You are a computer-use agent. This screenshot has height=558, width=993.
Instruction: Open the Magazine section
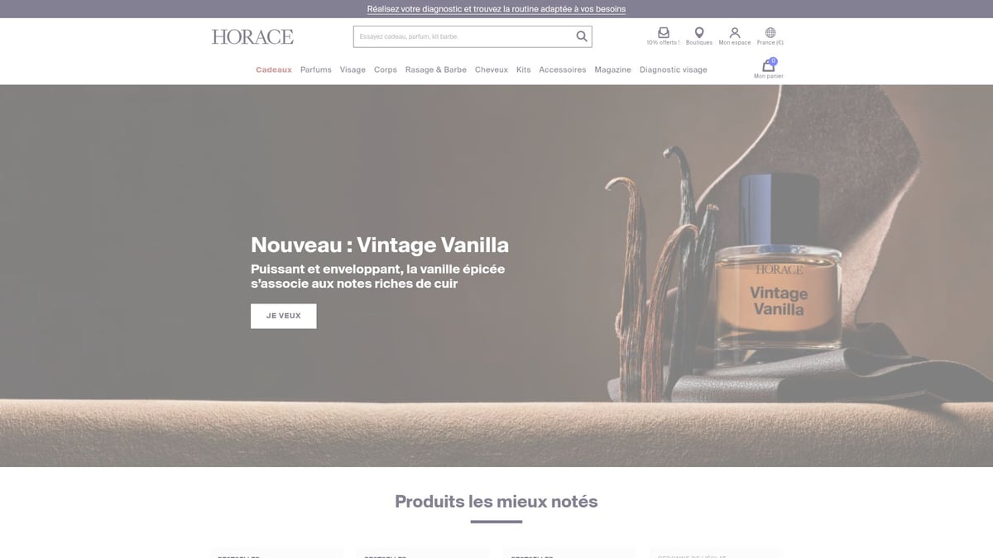pos(613,70)
